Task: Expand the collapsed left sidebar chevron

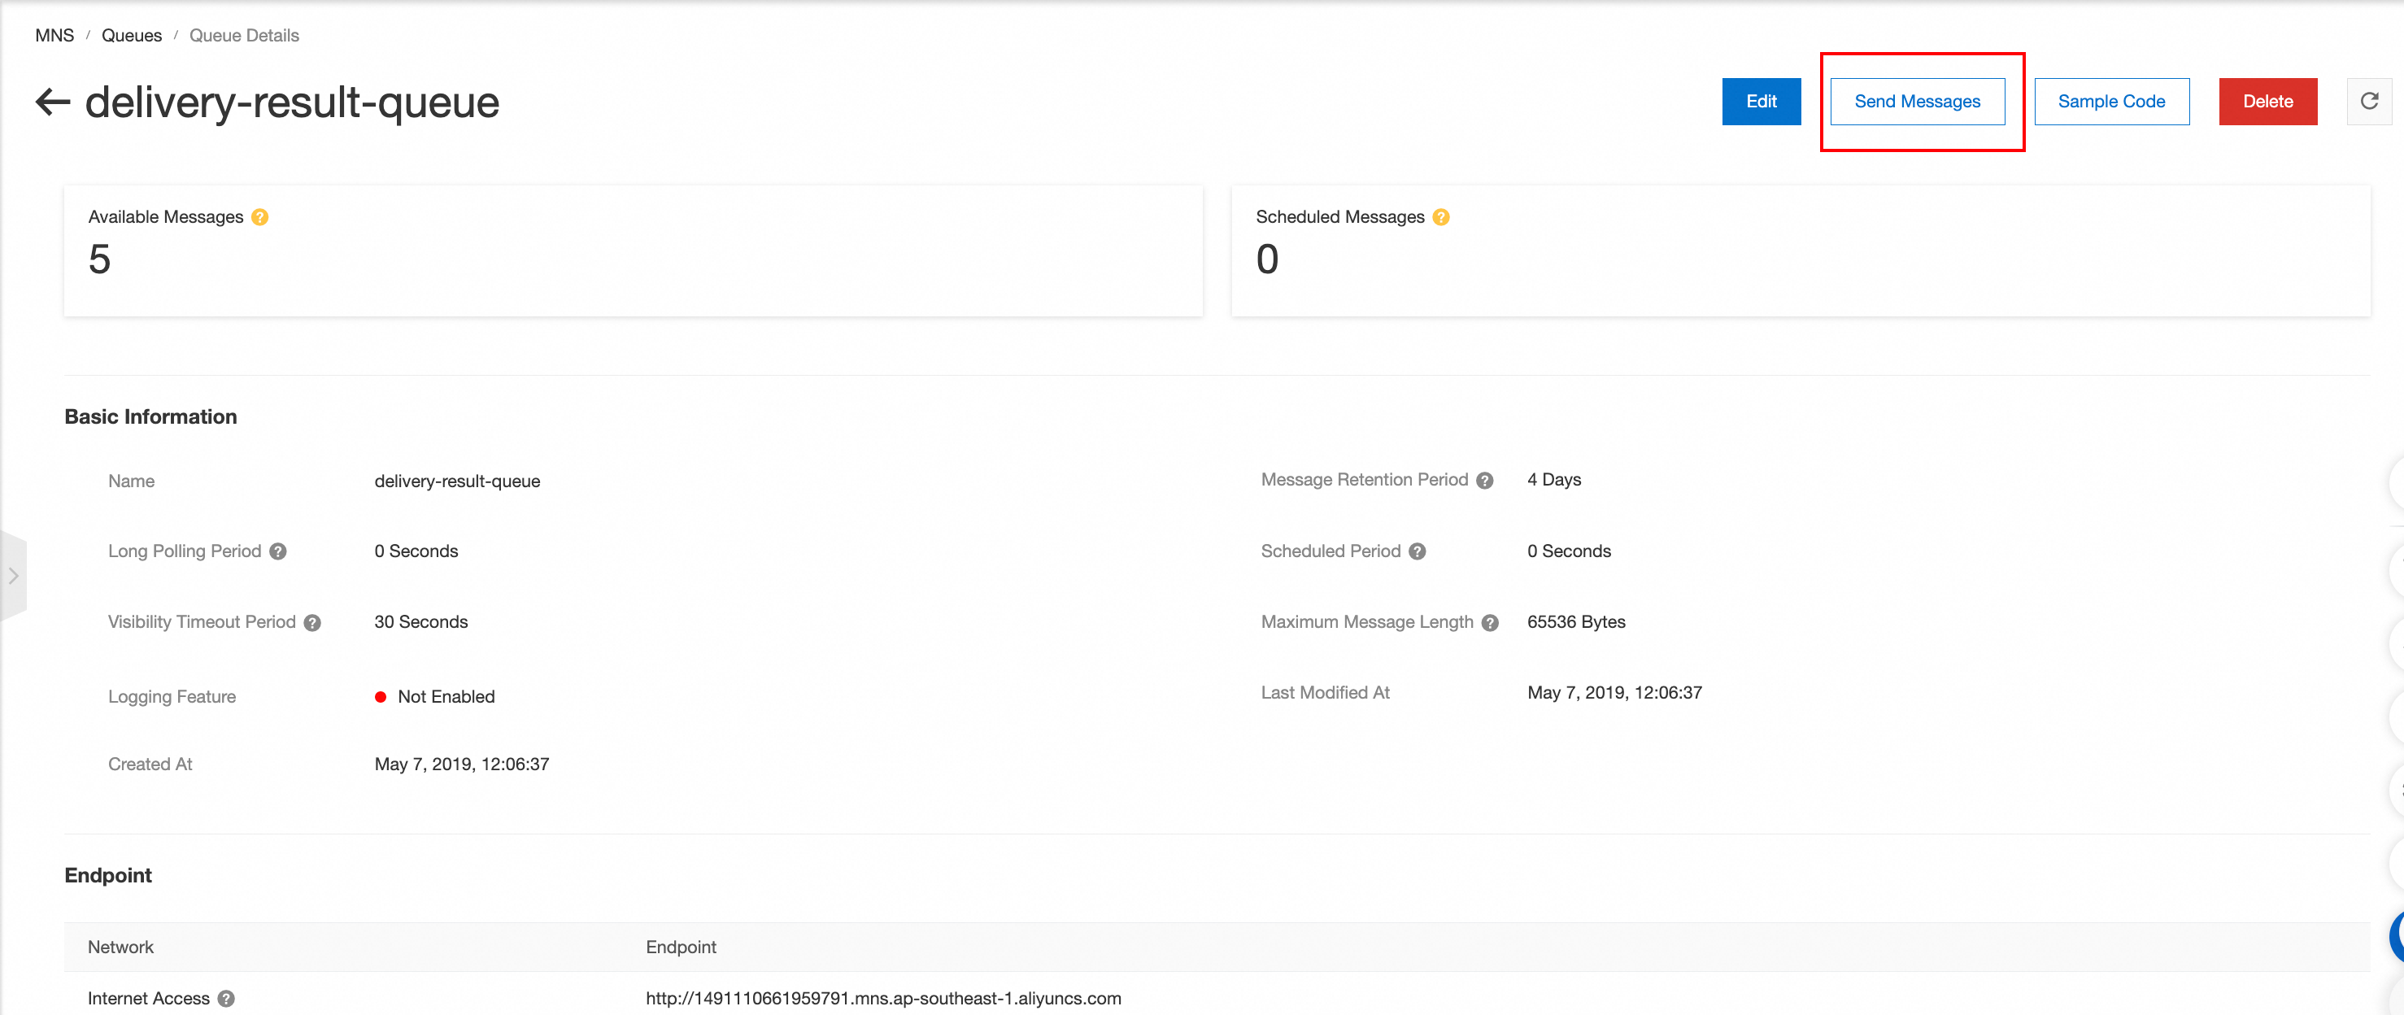Action: (x=13, y=576)
